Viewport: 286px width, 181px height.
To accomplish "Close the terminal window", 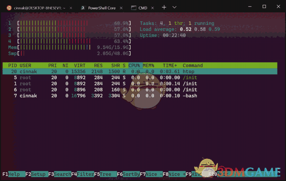I will pos(278,7).
